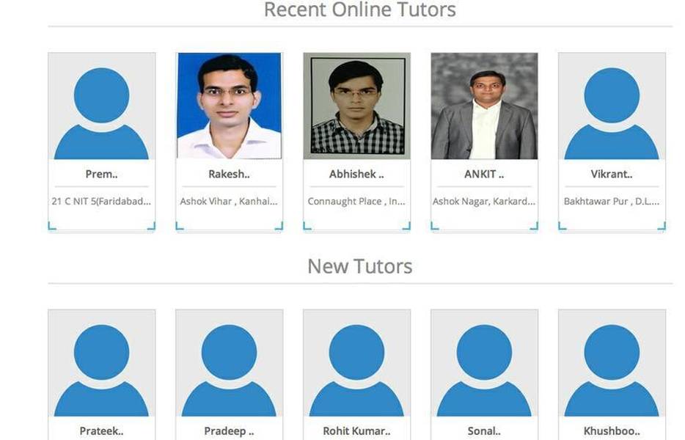Click the Rohit Kumar.. name link
685x440 pixels.
356,431
